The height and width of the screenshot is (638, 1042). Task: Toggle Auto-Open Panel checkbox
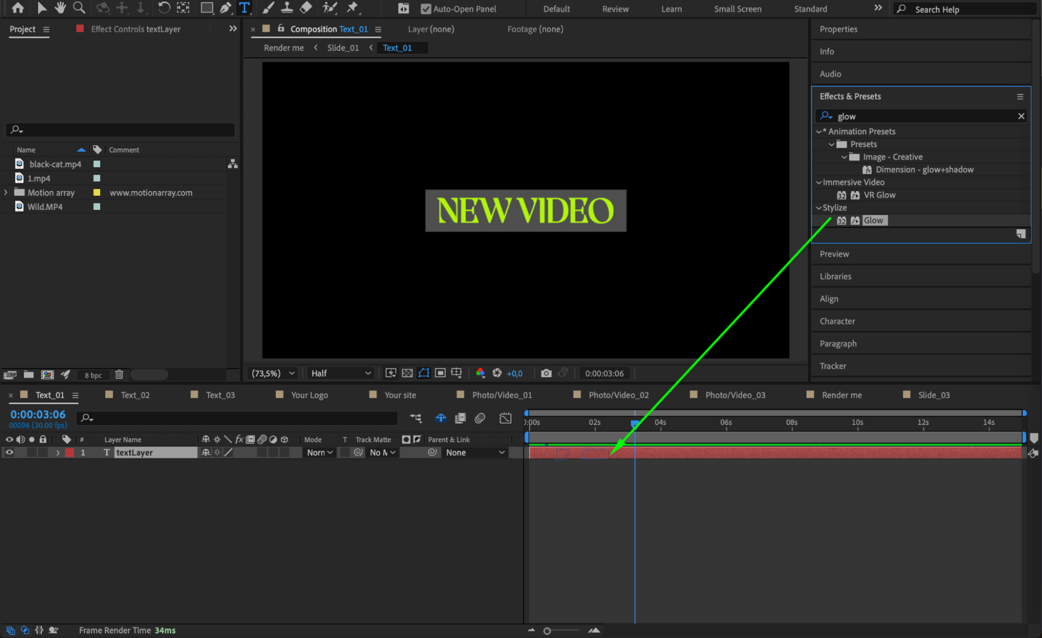[426, 9]
